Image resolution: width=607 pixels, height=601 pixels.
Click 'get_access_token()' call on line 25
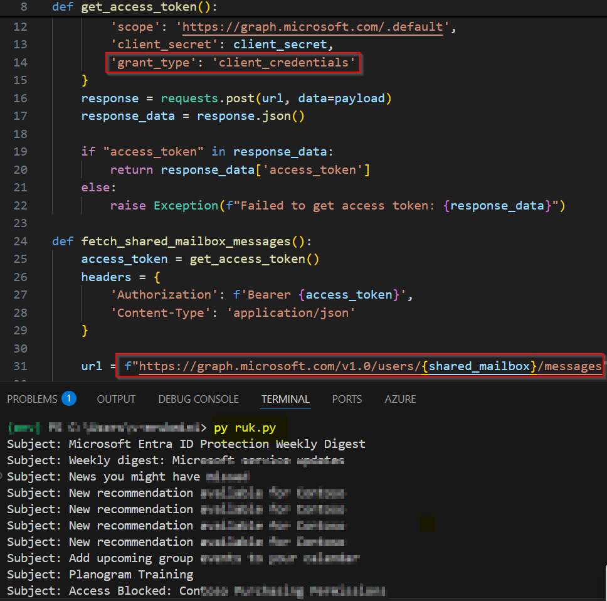click(x=255, y=259)
